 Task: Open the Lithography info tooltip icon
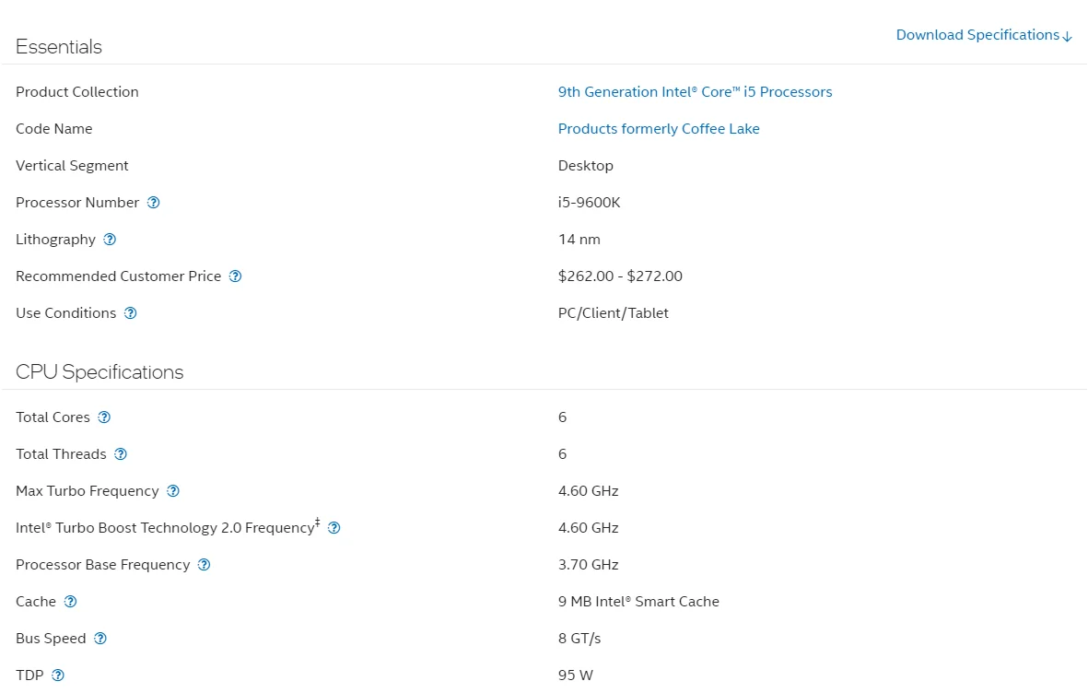110,240
